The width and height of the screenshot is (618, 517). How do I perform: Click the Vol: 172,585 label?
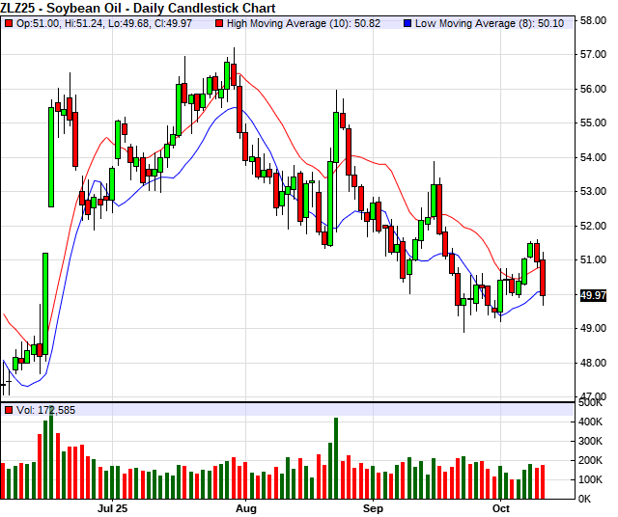[45, 410]
